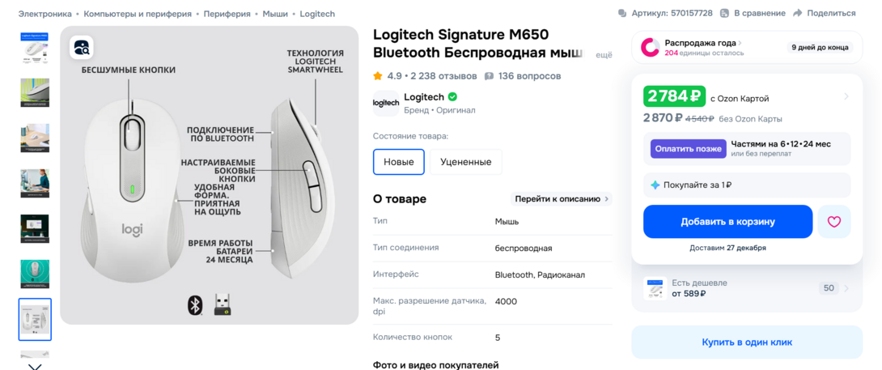Image resolution: width=882 pixels, height=370 pixels.
Task: Click "Купить в один клик" button
Action: pos(746,342)
